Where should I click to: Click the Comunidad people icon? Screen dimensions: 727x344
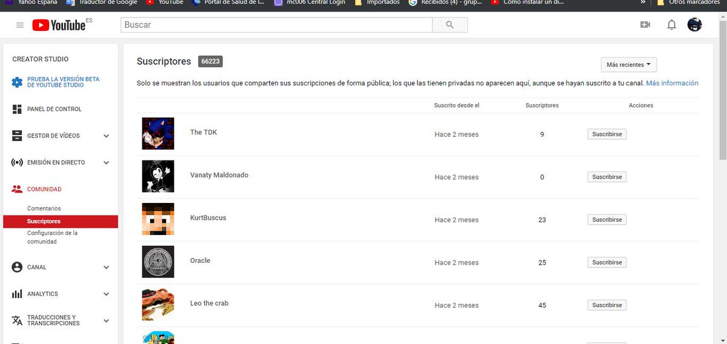17,189
